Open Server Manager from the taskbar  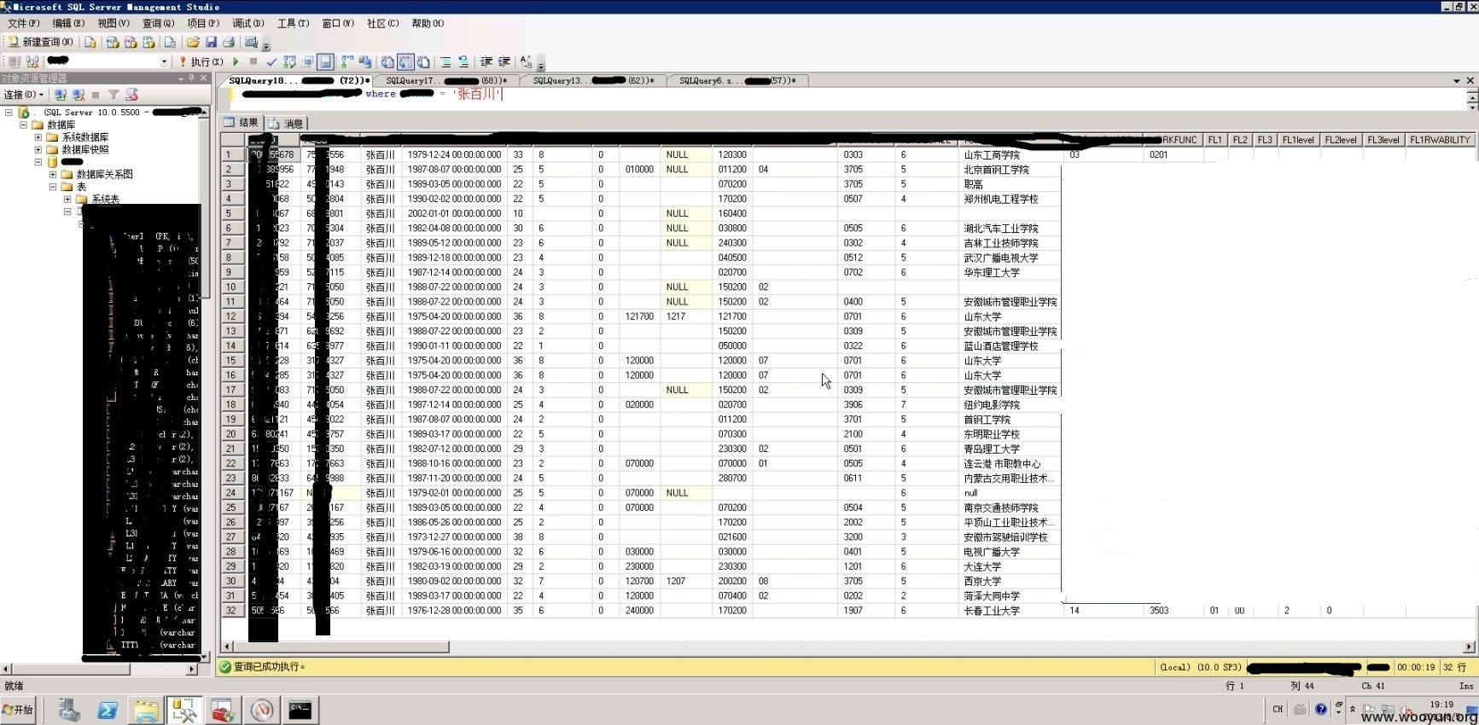pos(67,710)
